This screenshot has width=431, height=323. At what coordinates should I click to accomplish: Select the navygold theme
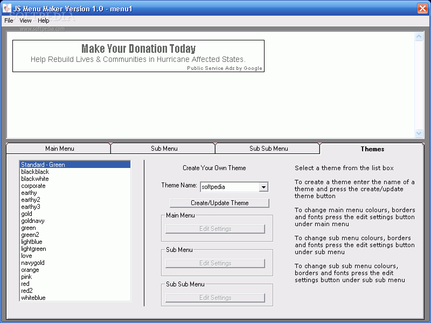point(75,263)
